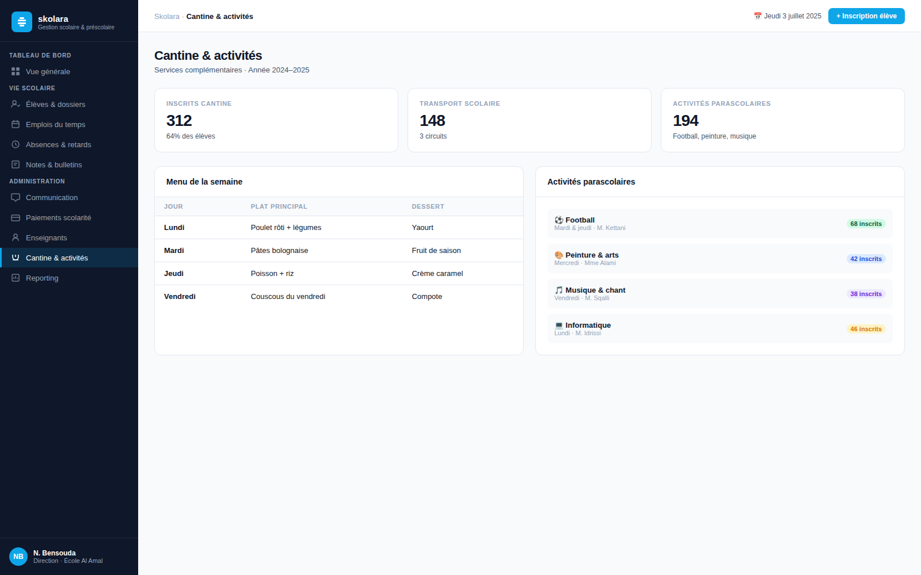Open the Informatique activity row
921x575 pixels.
[x=720, y=329]
